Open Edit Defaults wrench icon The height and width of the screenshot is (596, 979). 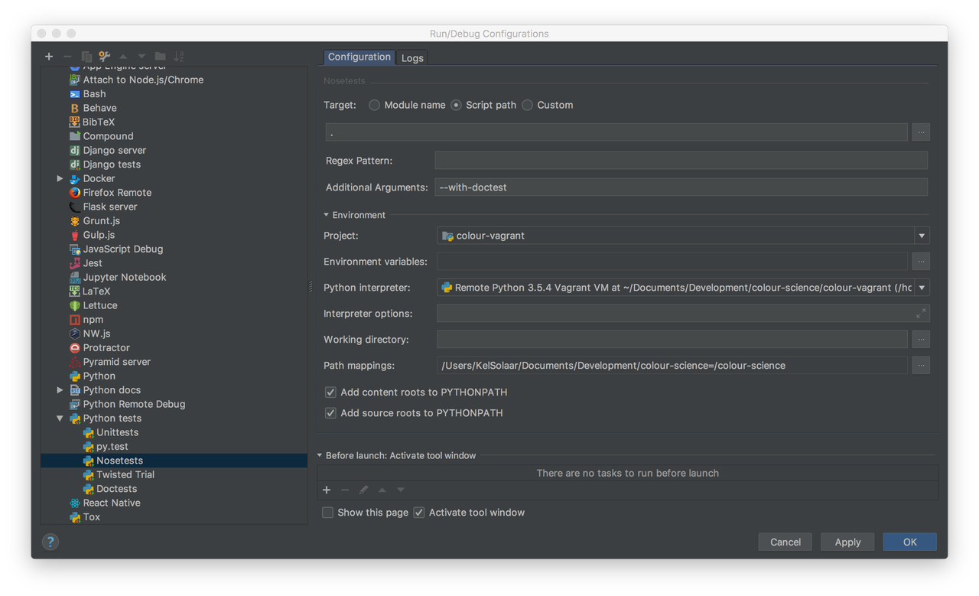[x=105, y=57]
